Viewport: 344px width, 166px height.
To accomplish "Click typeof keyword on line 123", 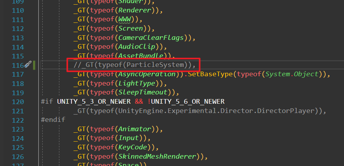I will (102, 129).
